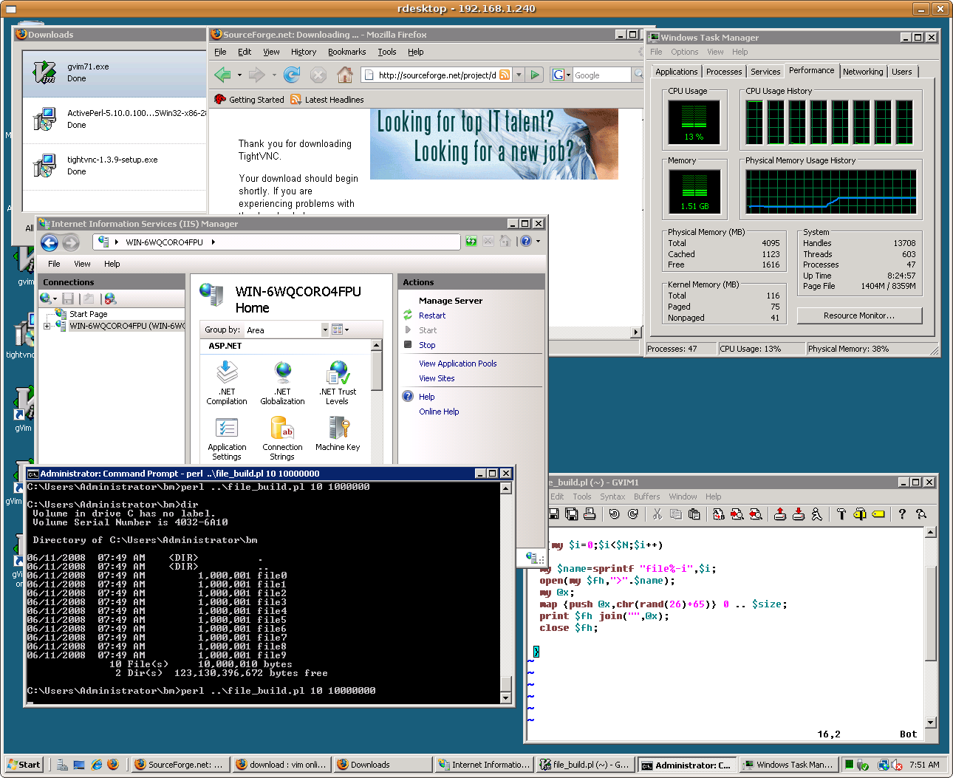
Task: Click scroll down arrow in Command Prompt
Action: pos(506,697)
